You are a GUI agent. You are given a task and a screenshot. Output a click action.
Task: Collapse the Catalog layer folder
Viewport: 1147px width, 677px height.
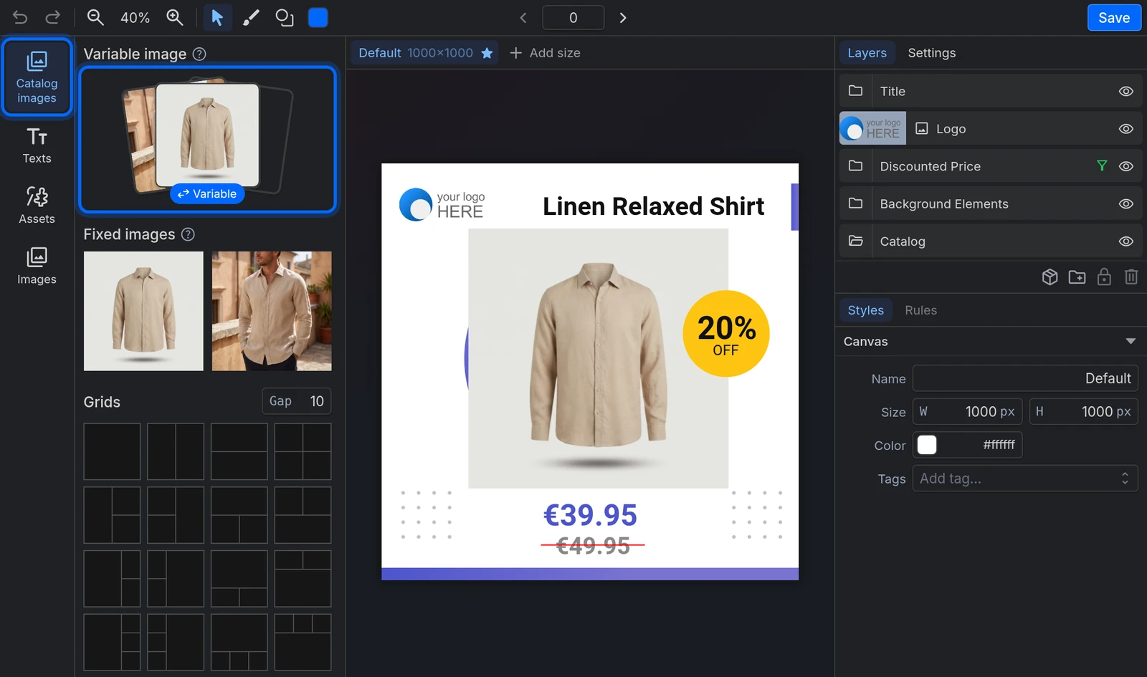tap(855, 241)
